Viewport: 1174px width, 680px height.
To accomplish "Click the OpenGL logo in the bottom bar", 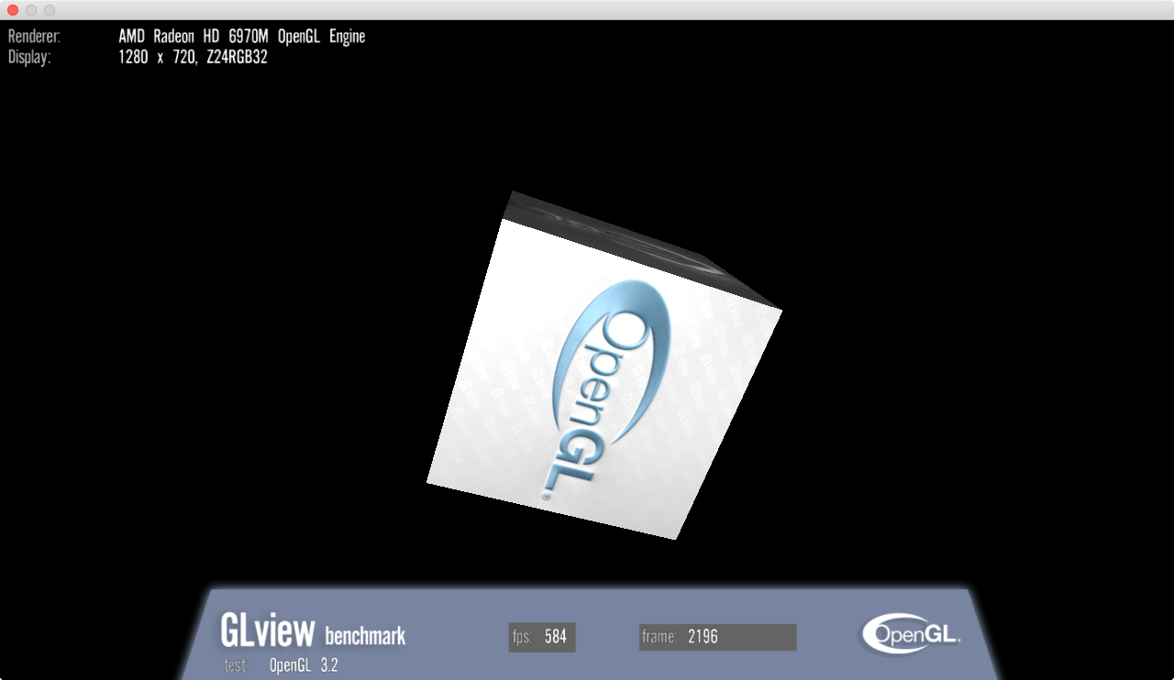I will (909, 633).
